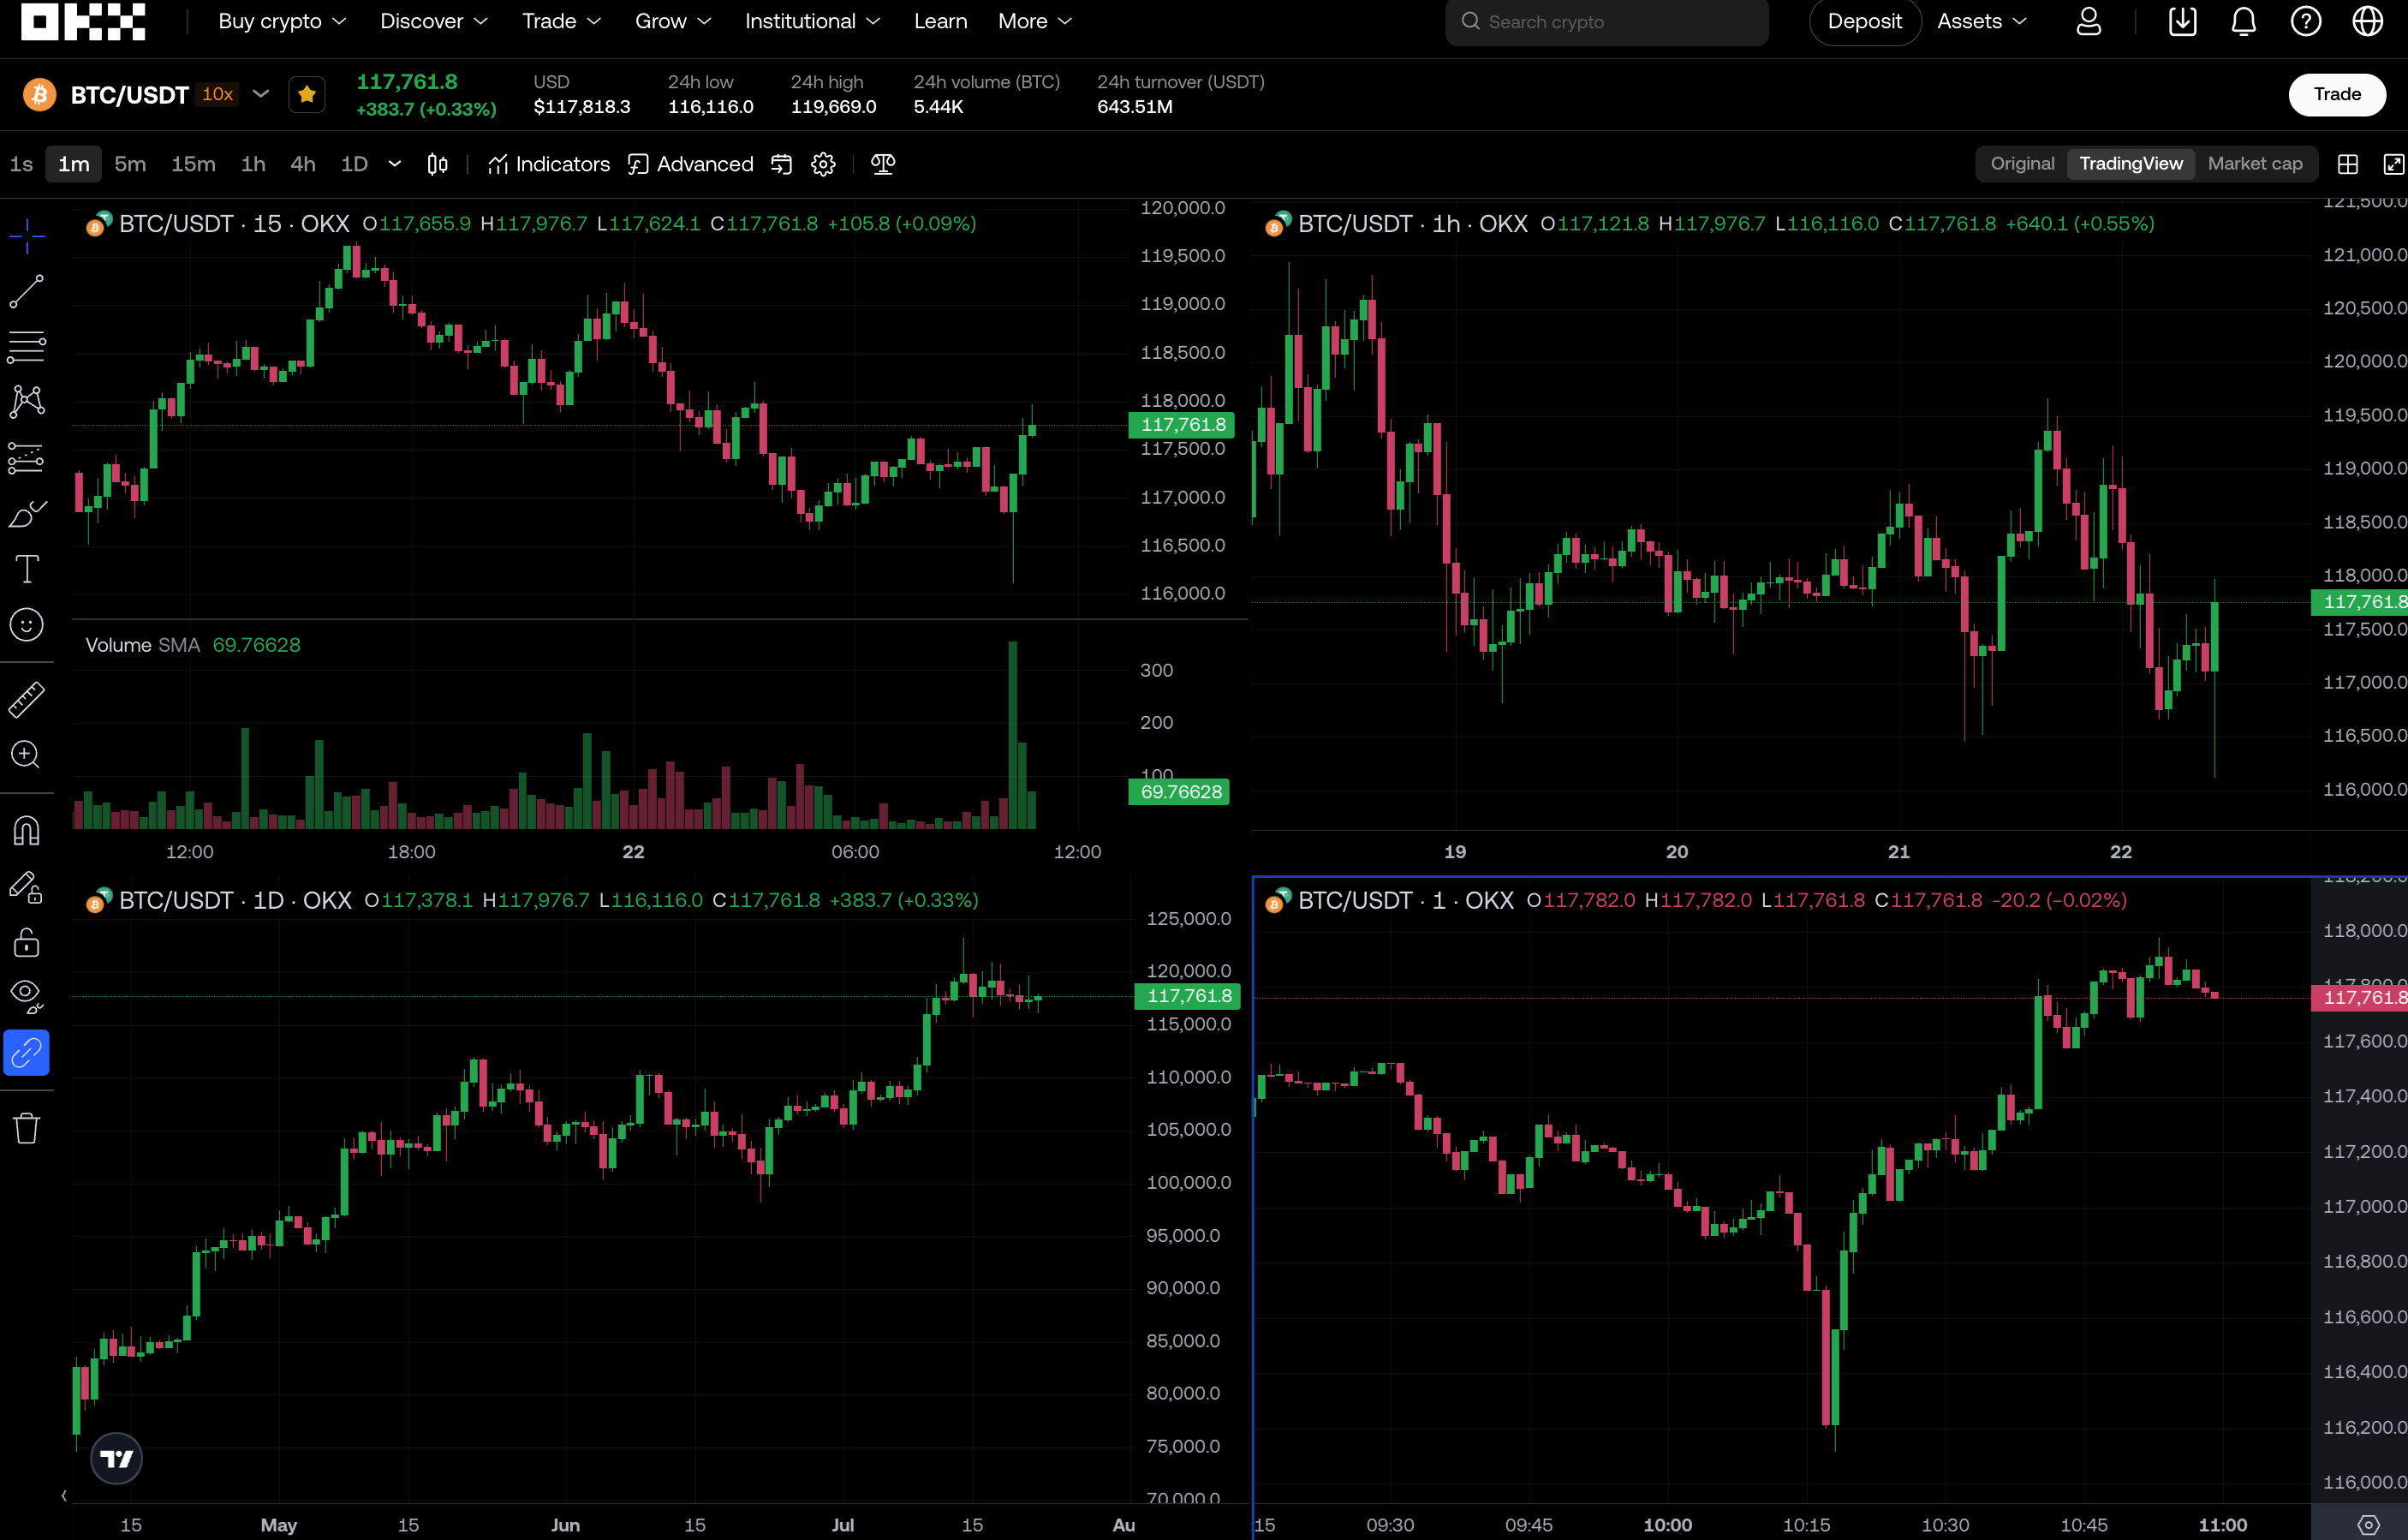Click the Deposit button
The width and height of the screenshot is (2408, 1540).
click(x=1864, y=22)
